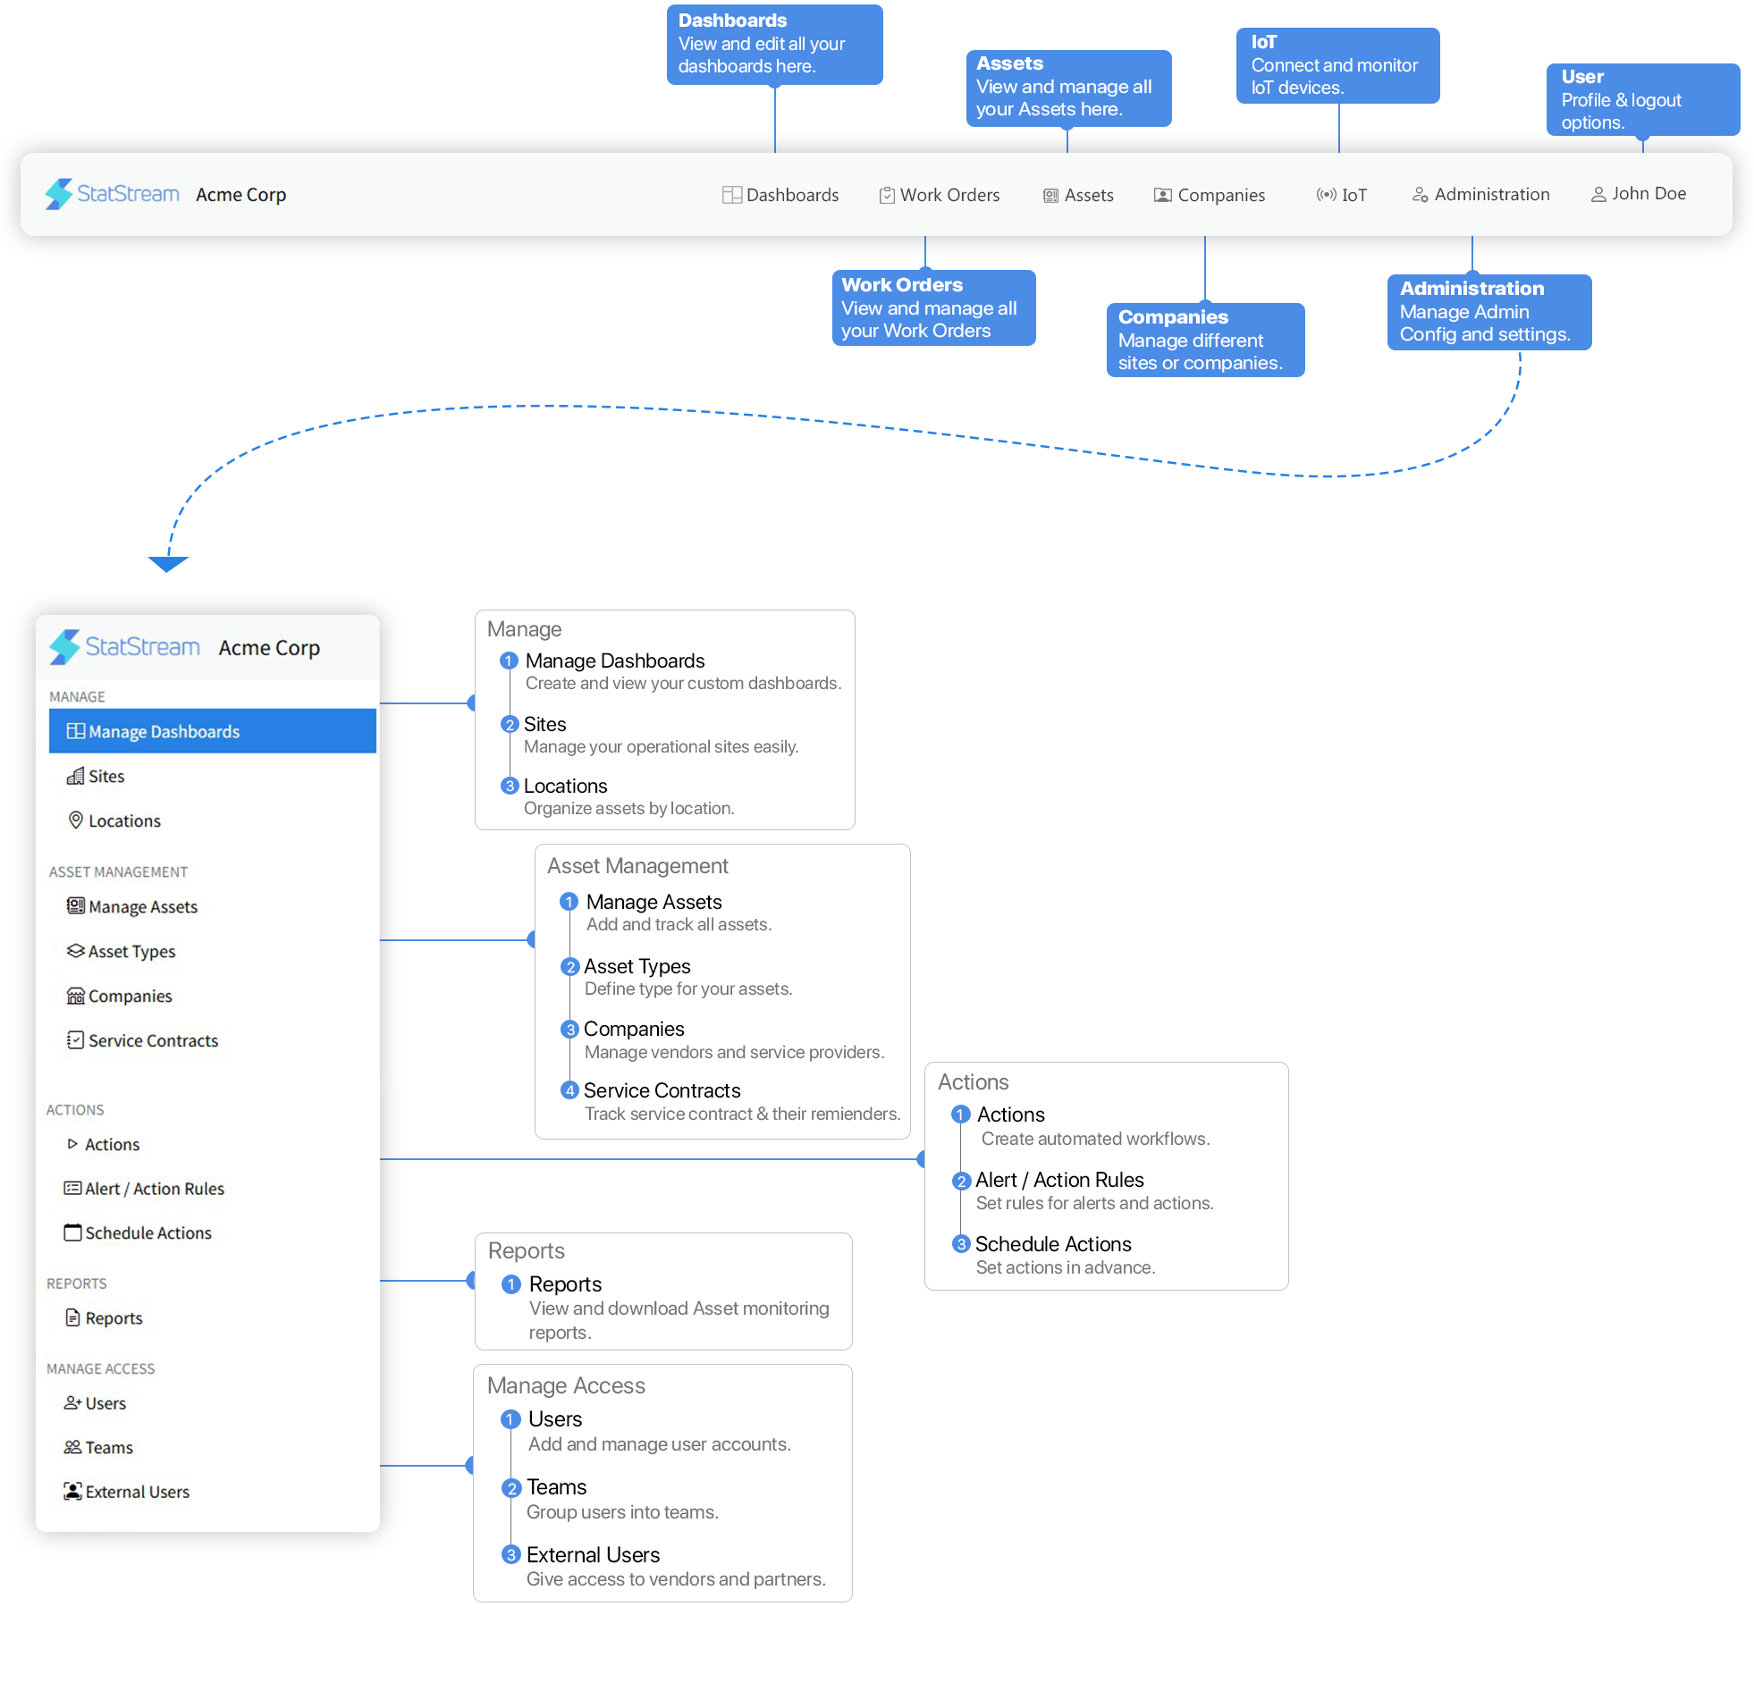This screenshot has width=1754, height=1691.
Task: Click the StatStream logo in top navbar
Action: (113, 194)
